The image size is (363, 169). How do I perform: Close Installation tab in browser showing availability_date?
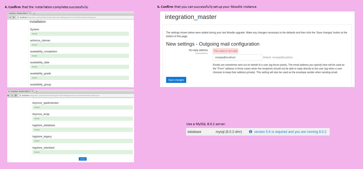pos(30,13)
